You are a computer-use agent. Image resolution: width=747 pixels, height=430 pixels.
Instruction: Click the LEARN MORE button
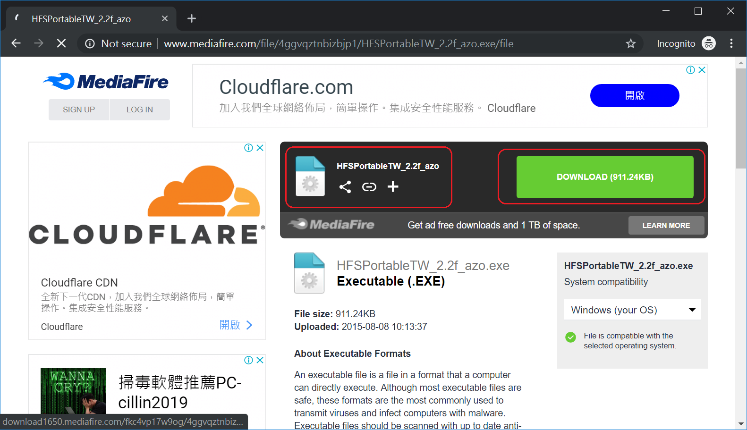click(x=666, y=226)
